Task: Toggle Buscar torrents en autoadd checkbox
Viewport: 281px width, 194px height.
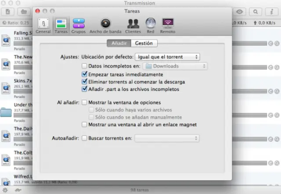Action: (85, 138)
